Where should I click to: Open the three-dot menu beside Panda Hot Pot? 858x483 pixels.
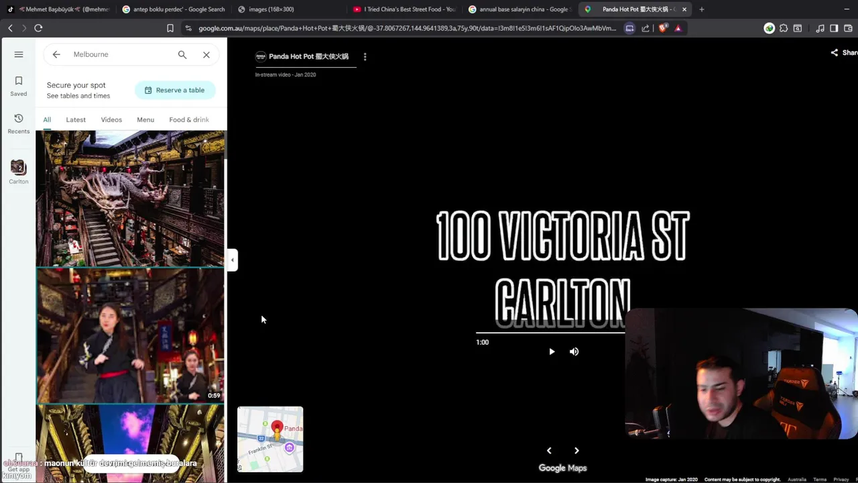coord(365,57)
